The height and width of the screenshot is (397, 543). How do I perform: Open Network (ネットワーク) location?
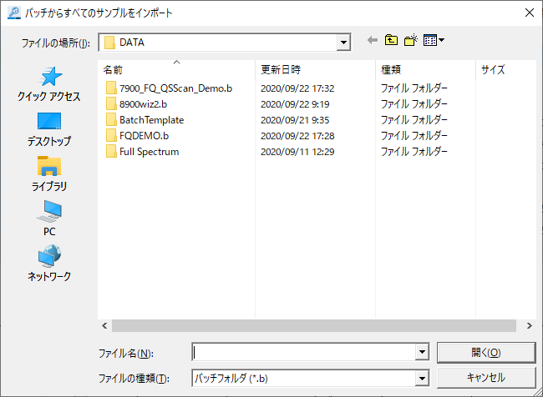coord(49,264)
